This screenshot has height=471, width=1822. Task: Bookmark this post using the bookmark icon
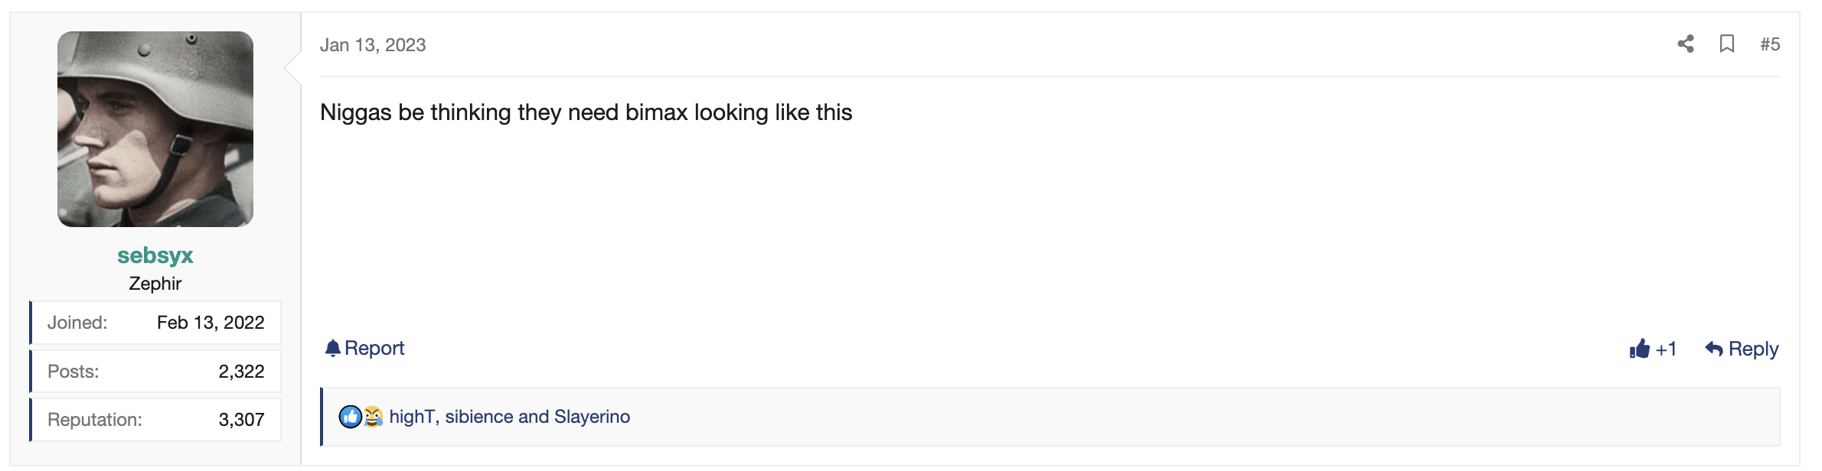[x=1727, y=44]
